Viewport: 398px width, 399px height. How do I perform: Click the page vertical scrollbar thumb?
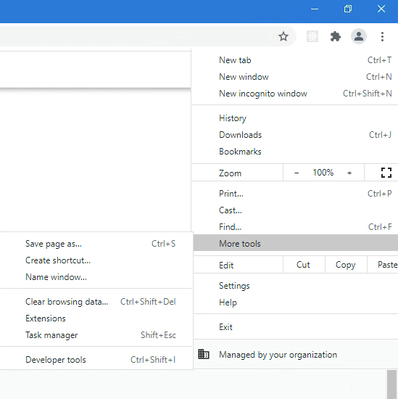[x=391, y=384]
